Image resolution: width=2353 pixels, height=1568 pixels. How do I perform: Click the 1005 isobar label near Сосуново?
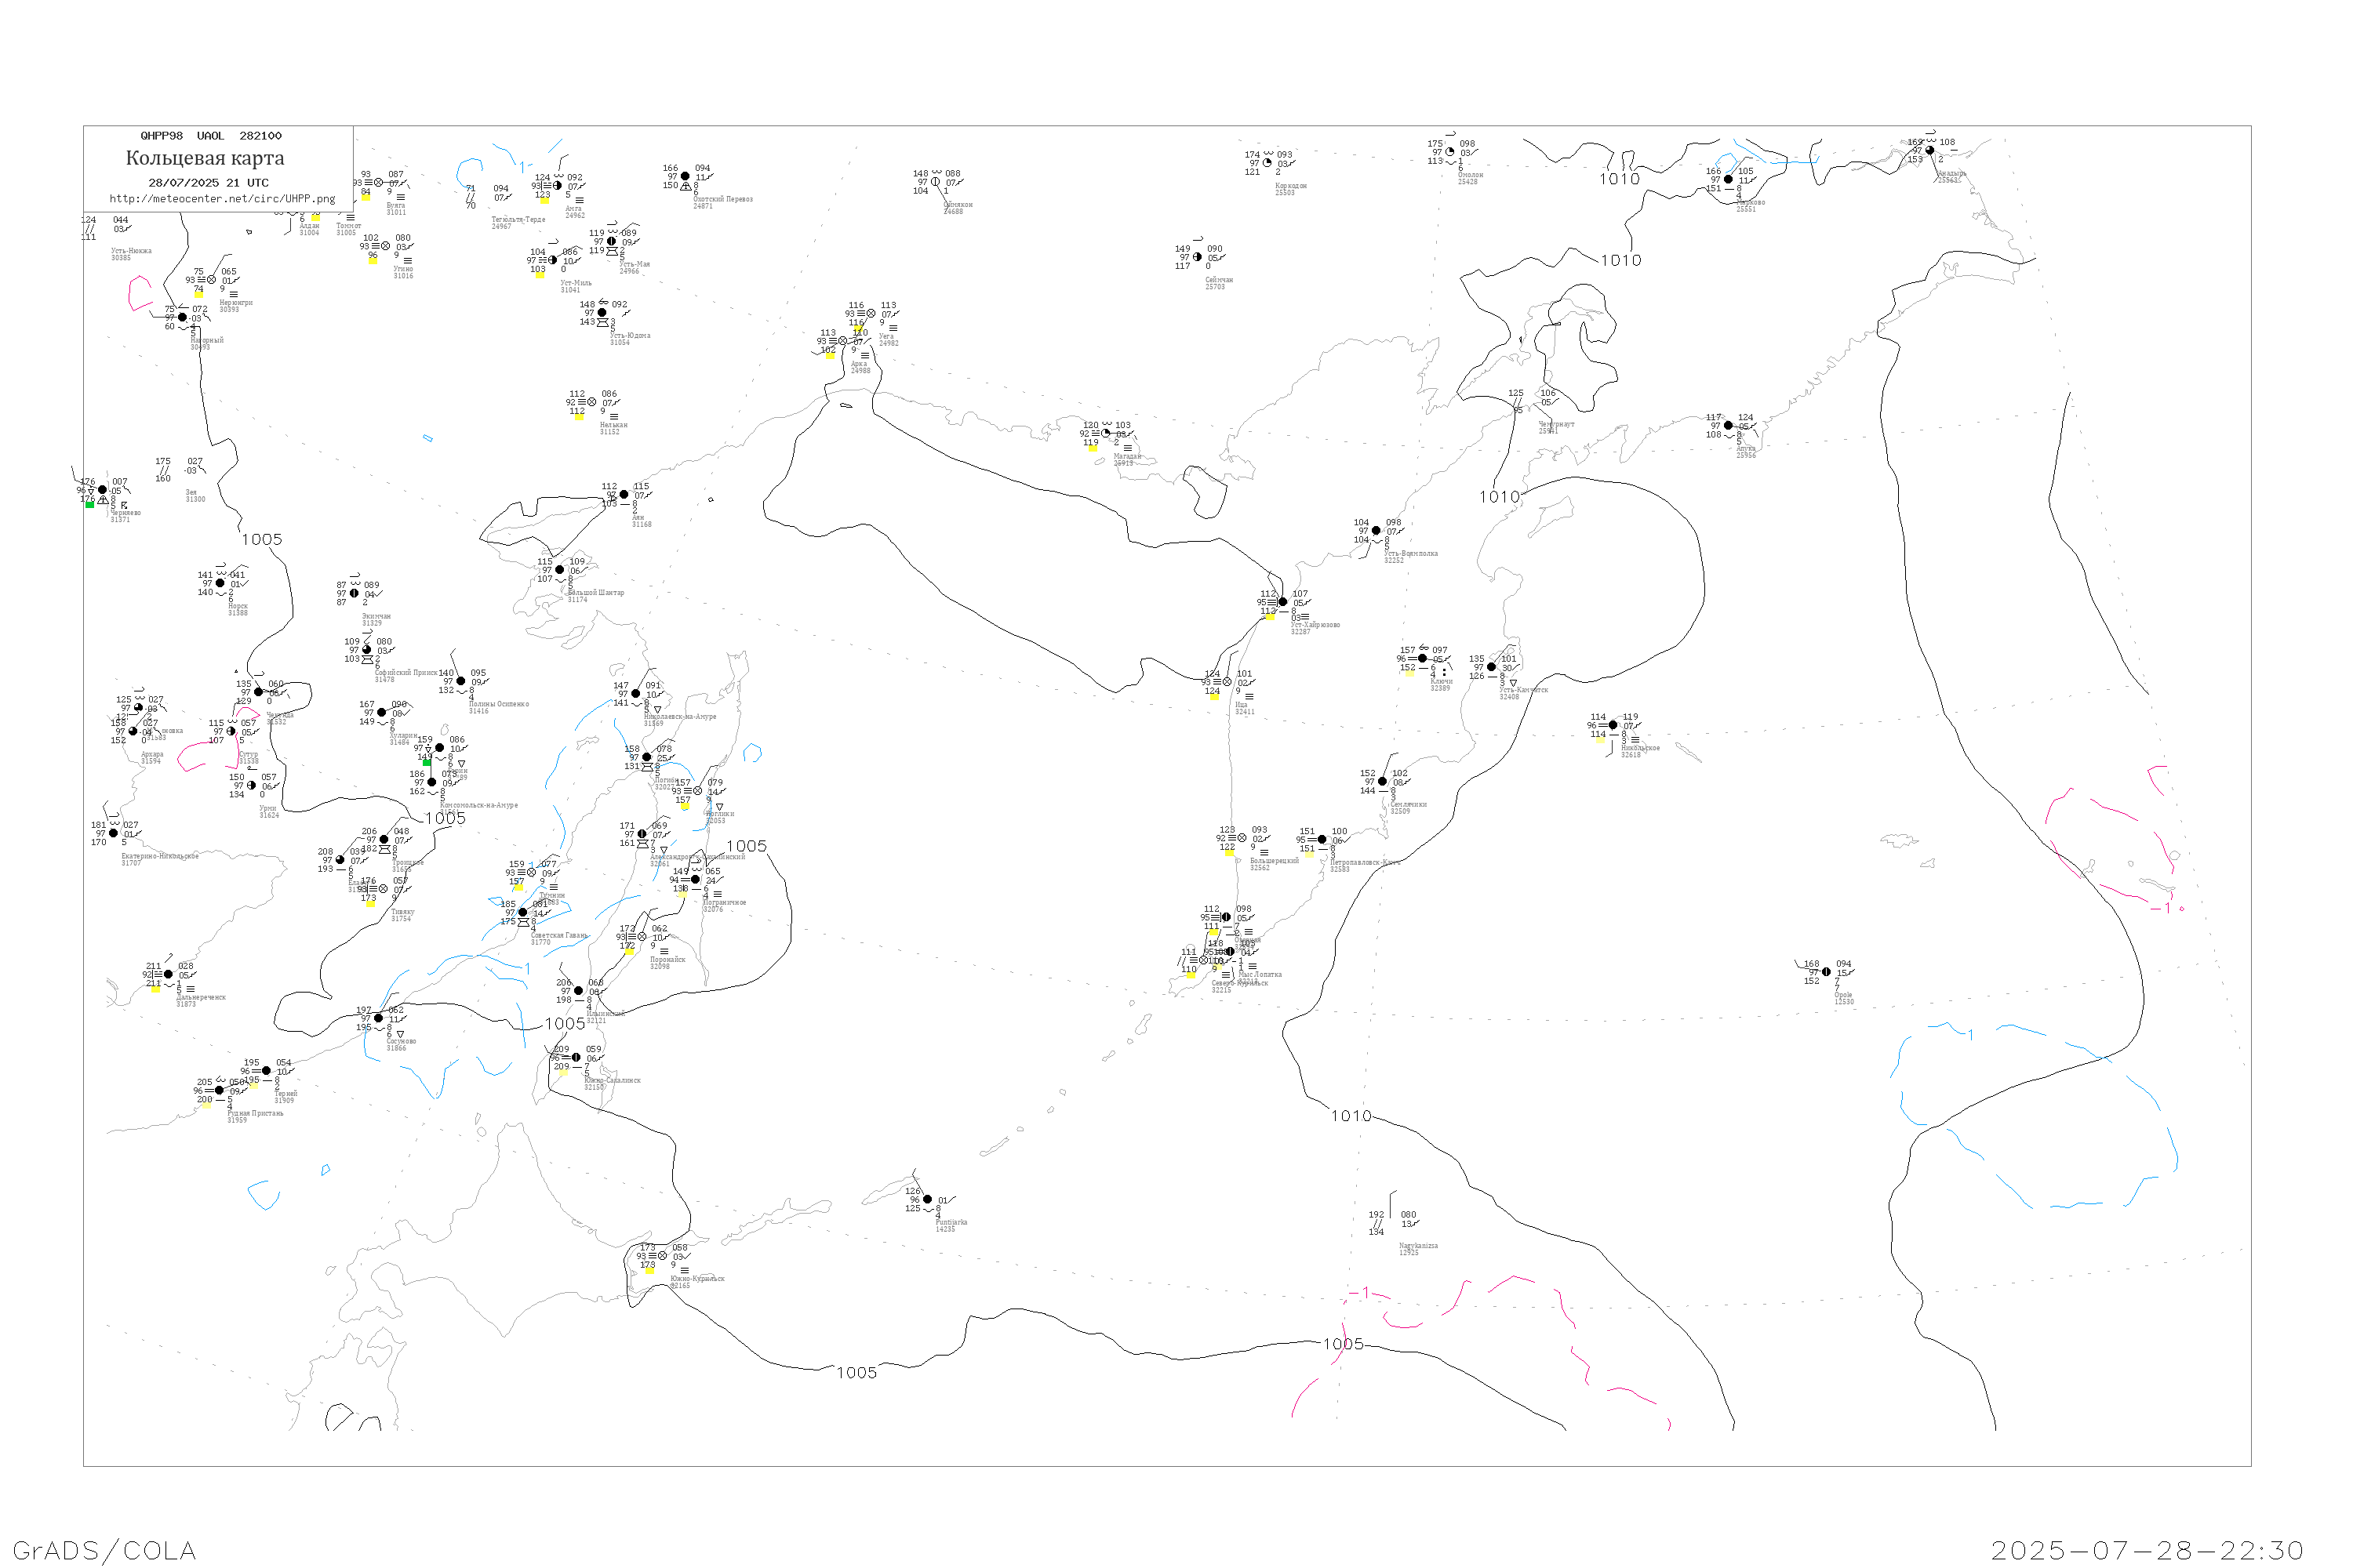click(566, 1024)
